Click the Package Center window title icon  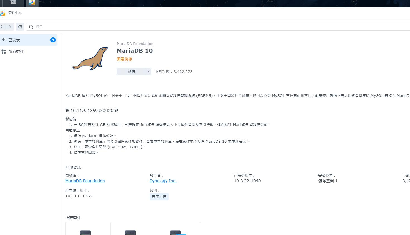(3, 13)
